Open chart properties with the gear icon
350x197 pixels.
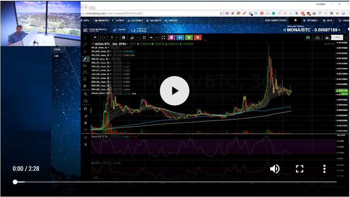(124, 37)
